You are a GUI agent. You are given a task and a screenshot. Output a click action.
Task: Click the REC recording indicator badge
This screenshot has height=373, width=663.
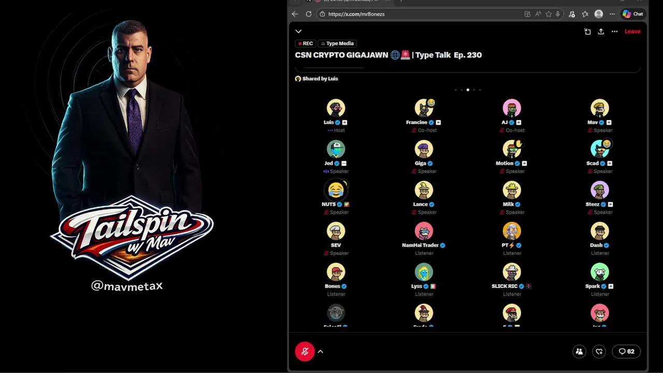coord(306,44)
